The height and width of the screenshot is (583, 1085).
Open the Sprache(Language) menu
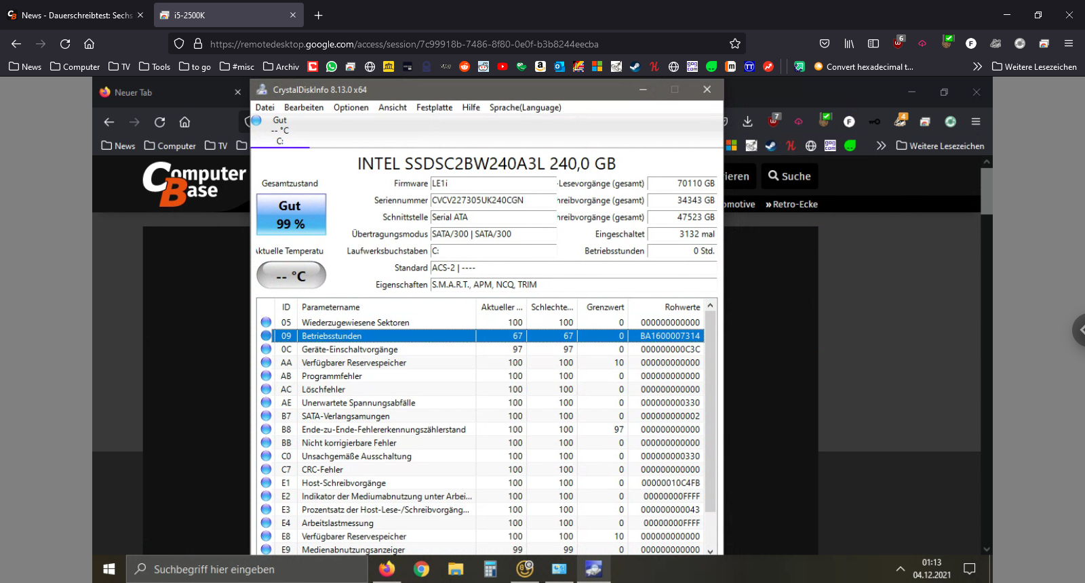525,107
